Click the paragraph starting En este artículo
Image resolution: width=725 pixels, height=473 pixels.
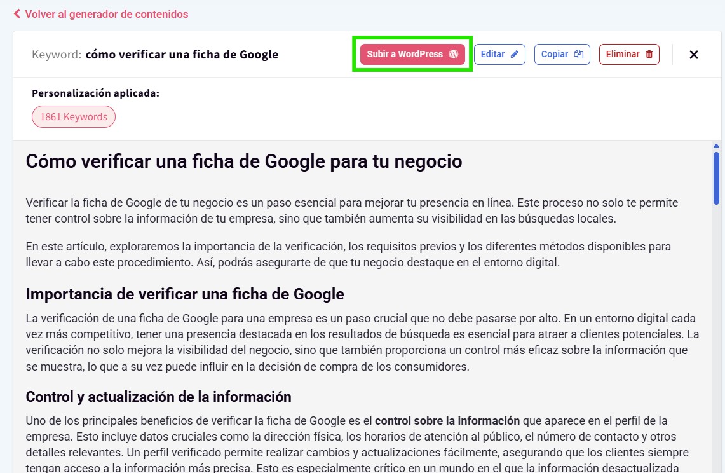(348, 254)
